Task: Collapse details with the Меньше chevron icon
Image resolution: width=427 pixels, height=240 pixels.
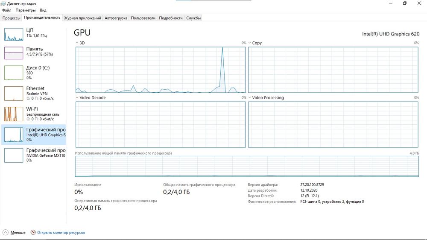Action: point(6,232)
